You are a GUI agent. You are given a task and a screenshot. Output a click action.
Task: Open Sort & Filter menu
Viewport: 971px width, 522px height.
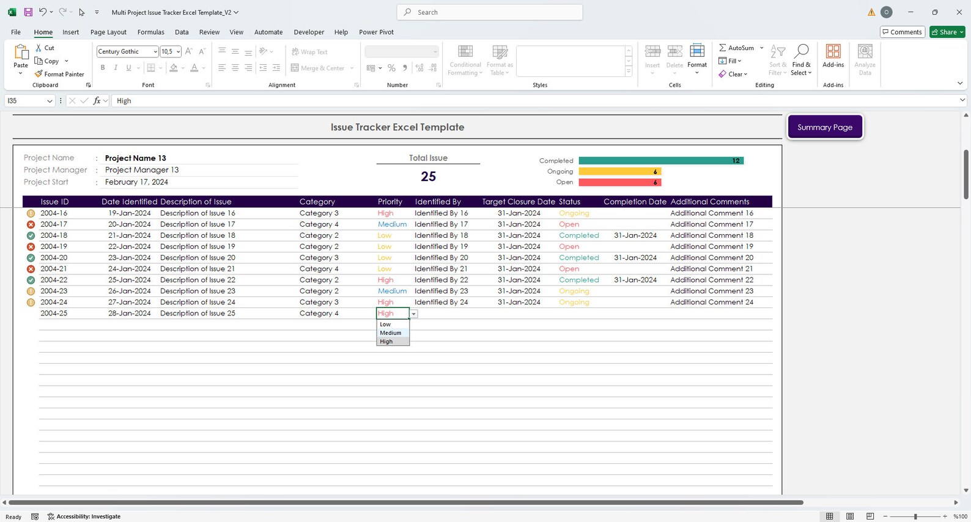click(778, 60)
